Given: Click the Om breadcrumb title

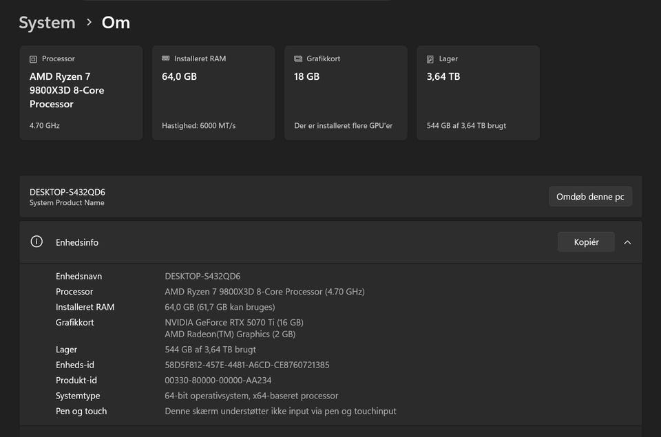Looking at the screenshot, I should pyautogui.click(x=116, y=22).
